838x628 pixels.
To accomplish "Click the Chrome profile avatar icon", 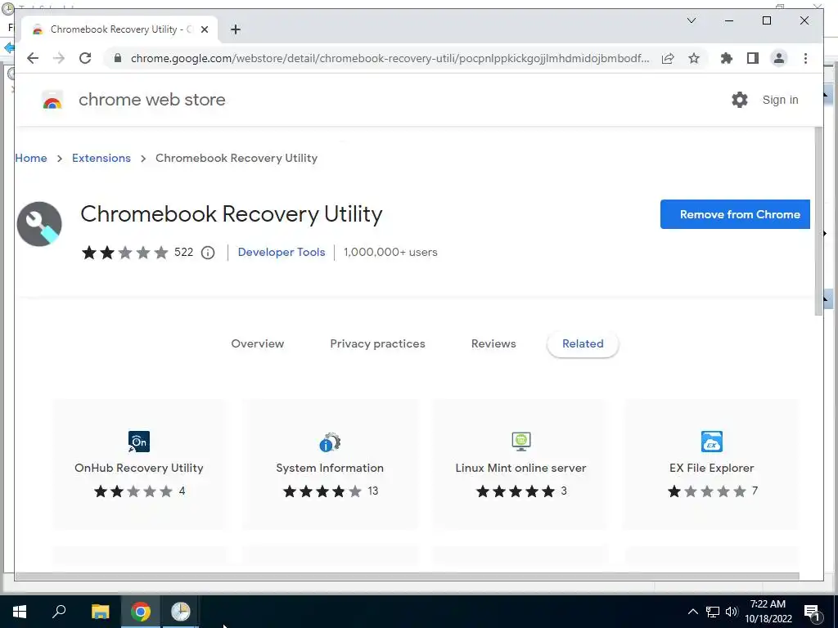I will tap(779, 58).
